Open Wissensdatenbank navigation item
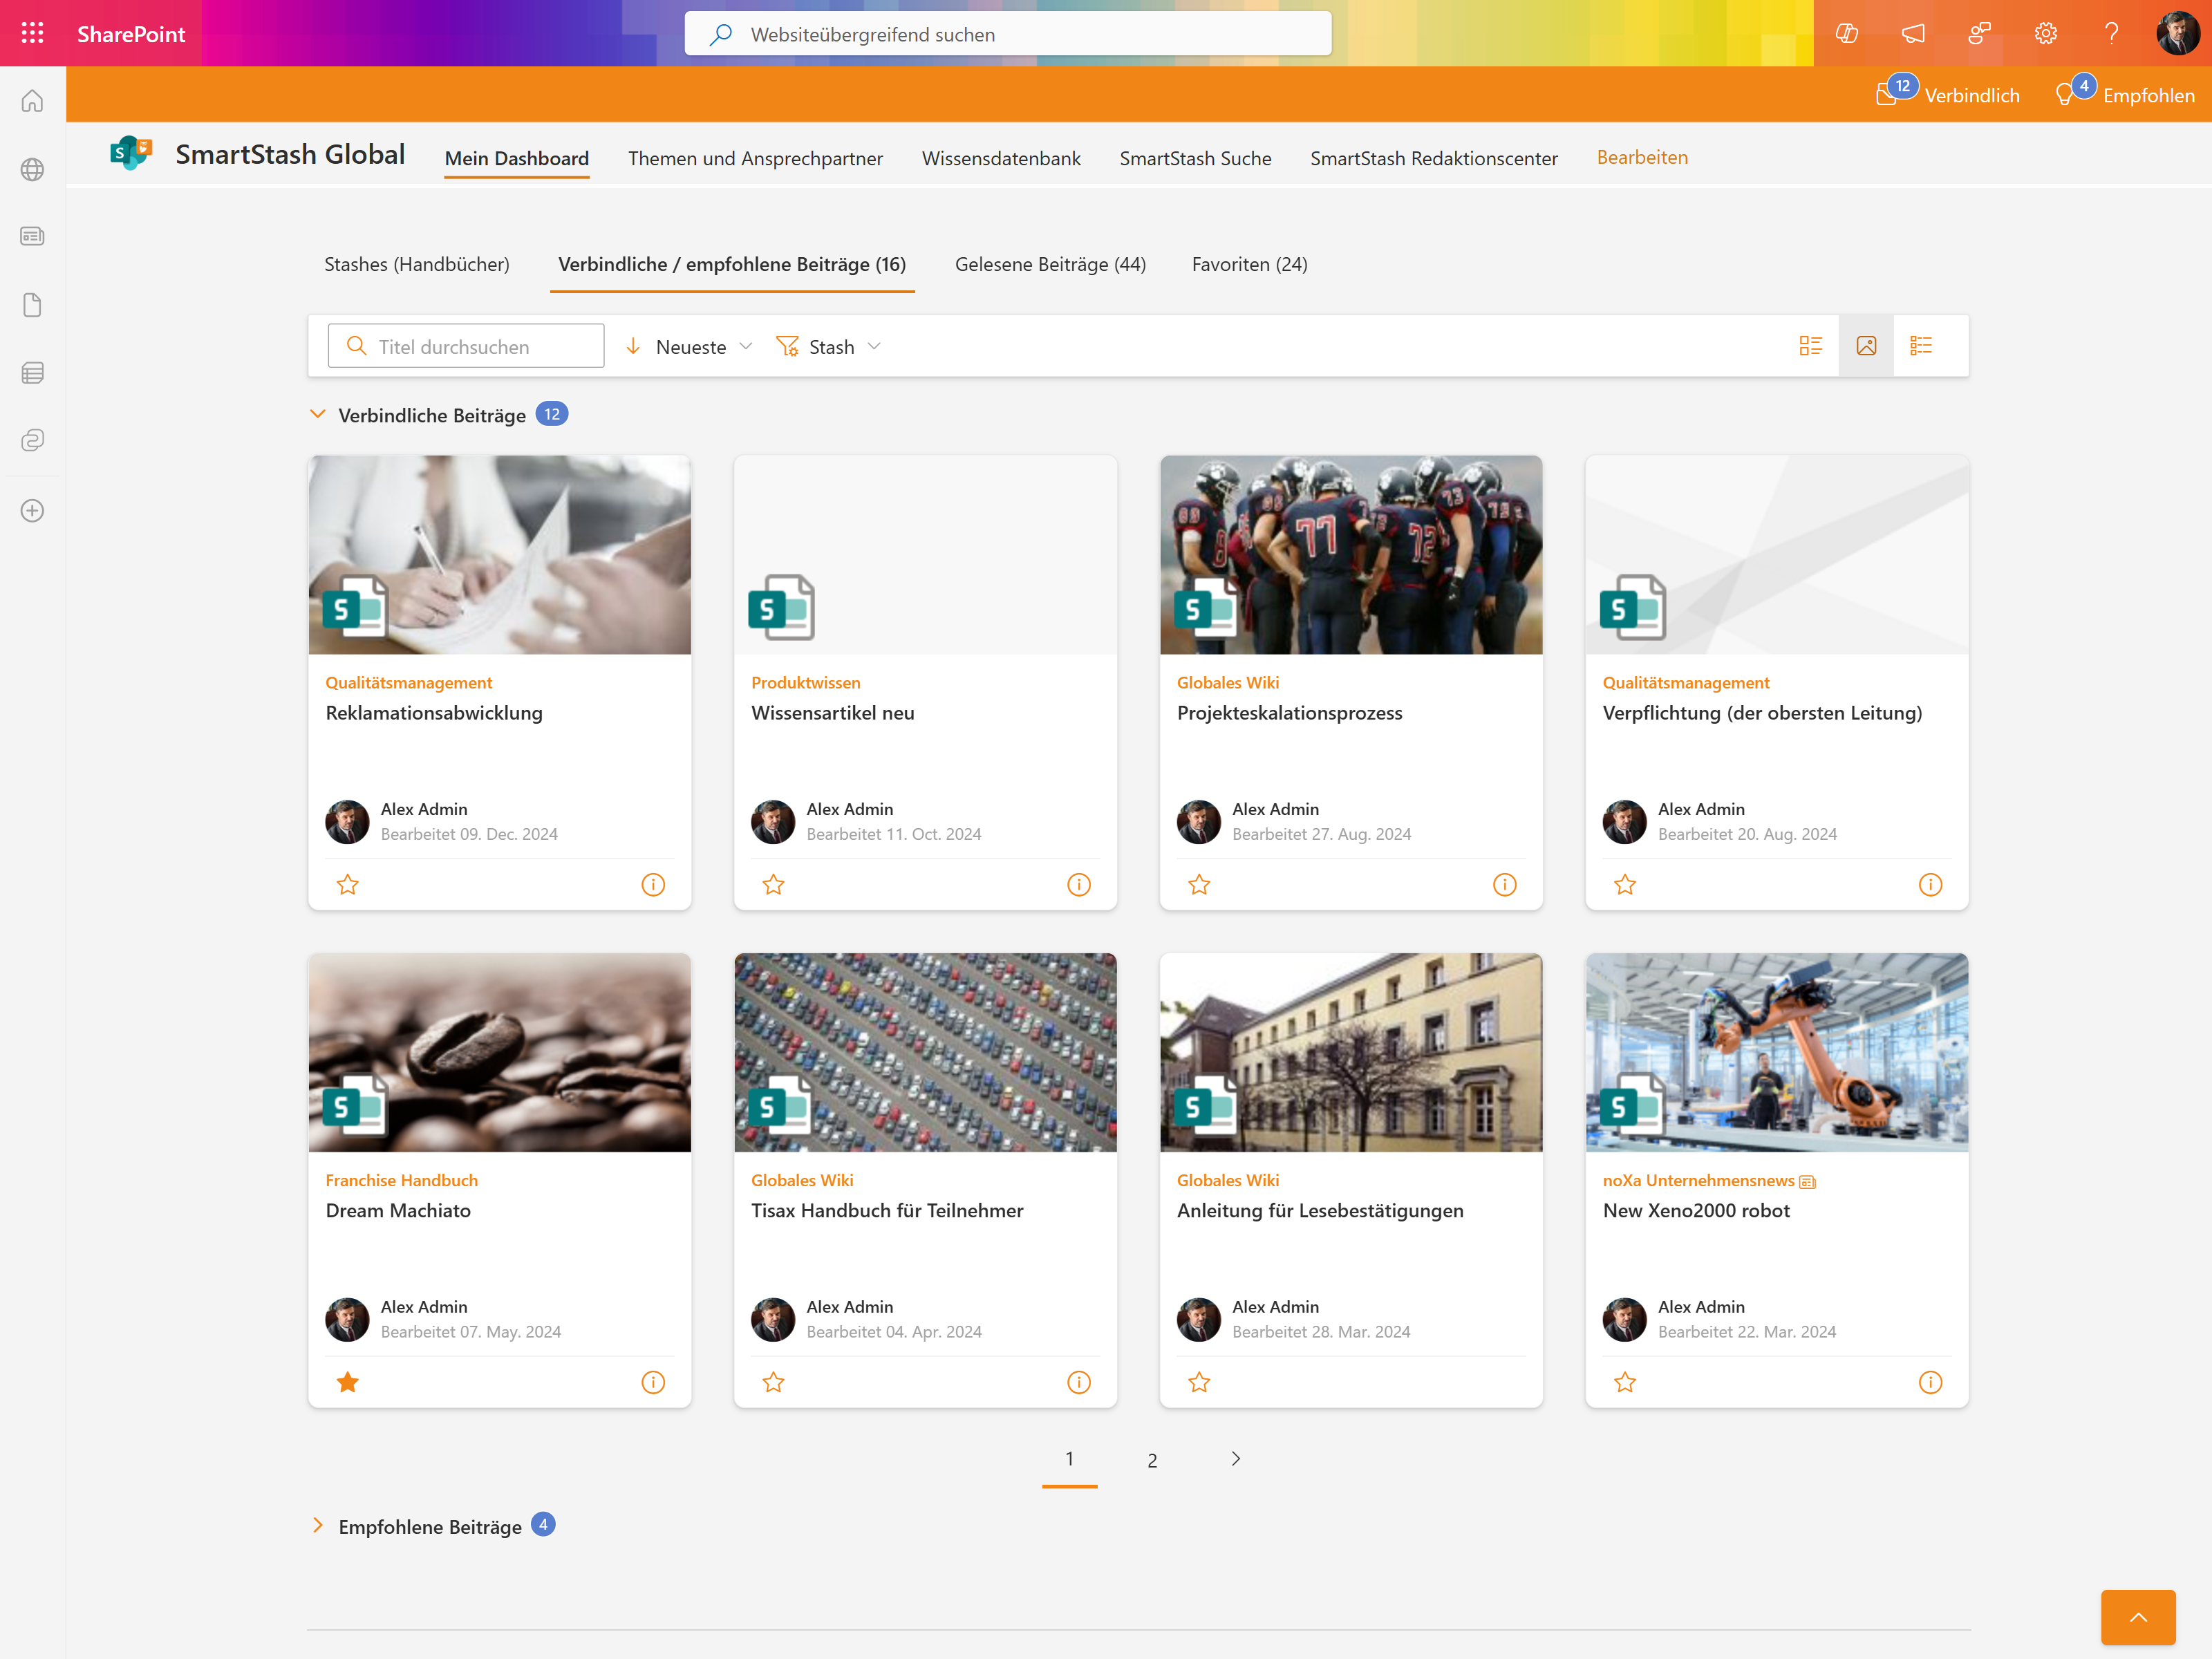The image size is (2212, 1659). point(1001,158)
